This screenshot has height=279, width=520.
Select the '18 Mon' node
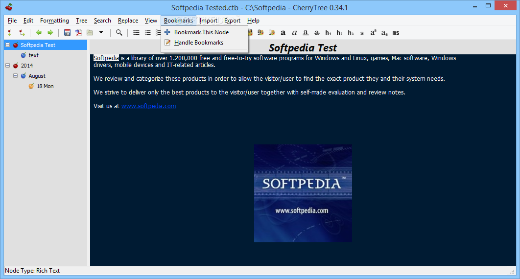45,86
